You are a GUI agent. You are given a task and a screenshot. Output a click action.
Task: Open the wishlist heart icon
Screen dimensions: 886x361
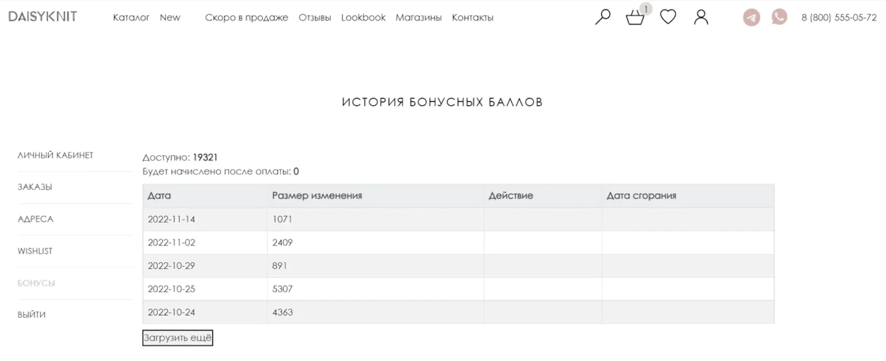(668, 17)
